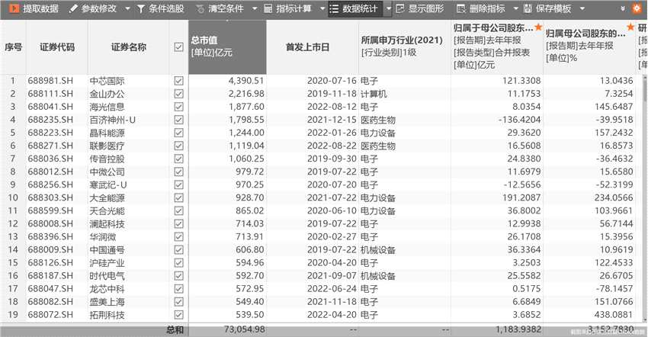
Task: Click the value -136.4204
Action: [519, 120]
